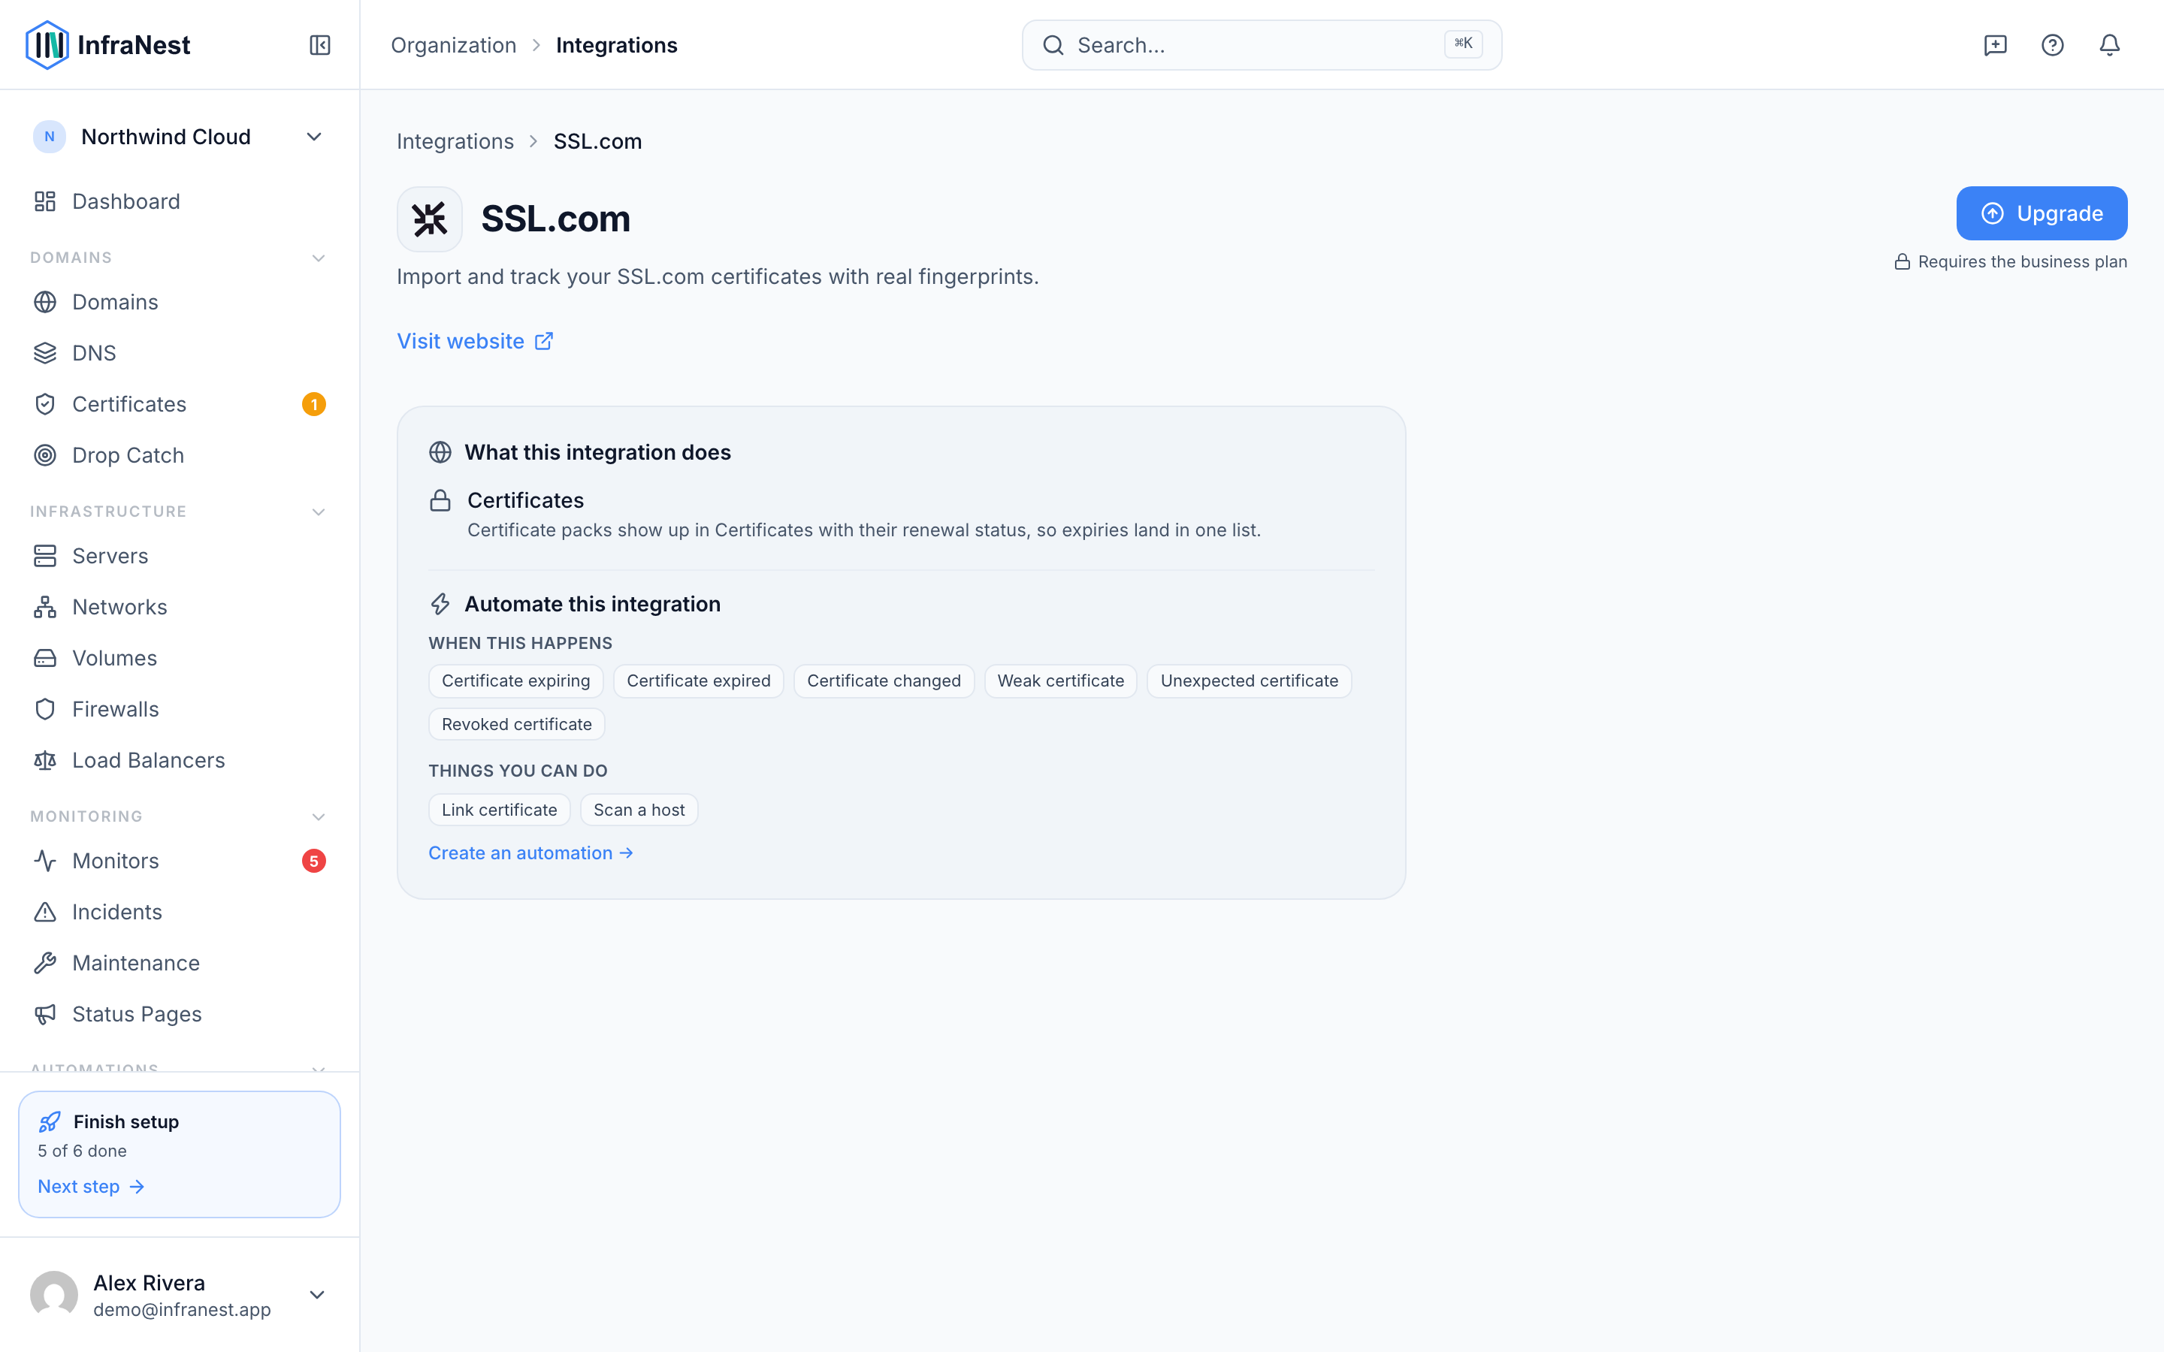Image resolution: width=2164 pixels, height=1352 pixels.
Task: Open Incidents in the sidebar
Action: 179,912
